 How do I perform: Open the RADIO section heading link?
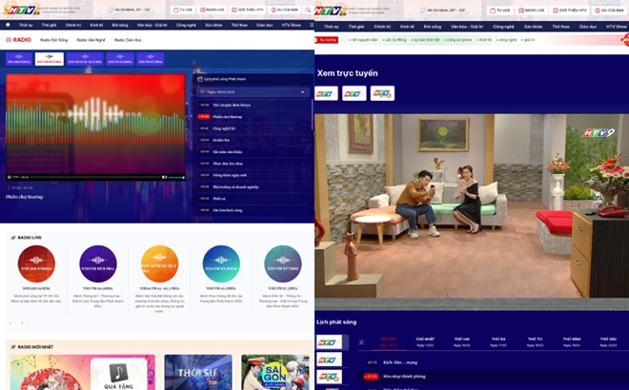[18, 40]
